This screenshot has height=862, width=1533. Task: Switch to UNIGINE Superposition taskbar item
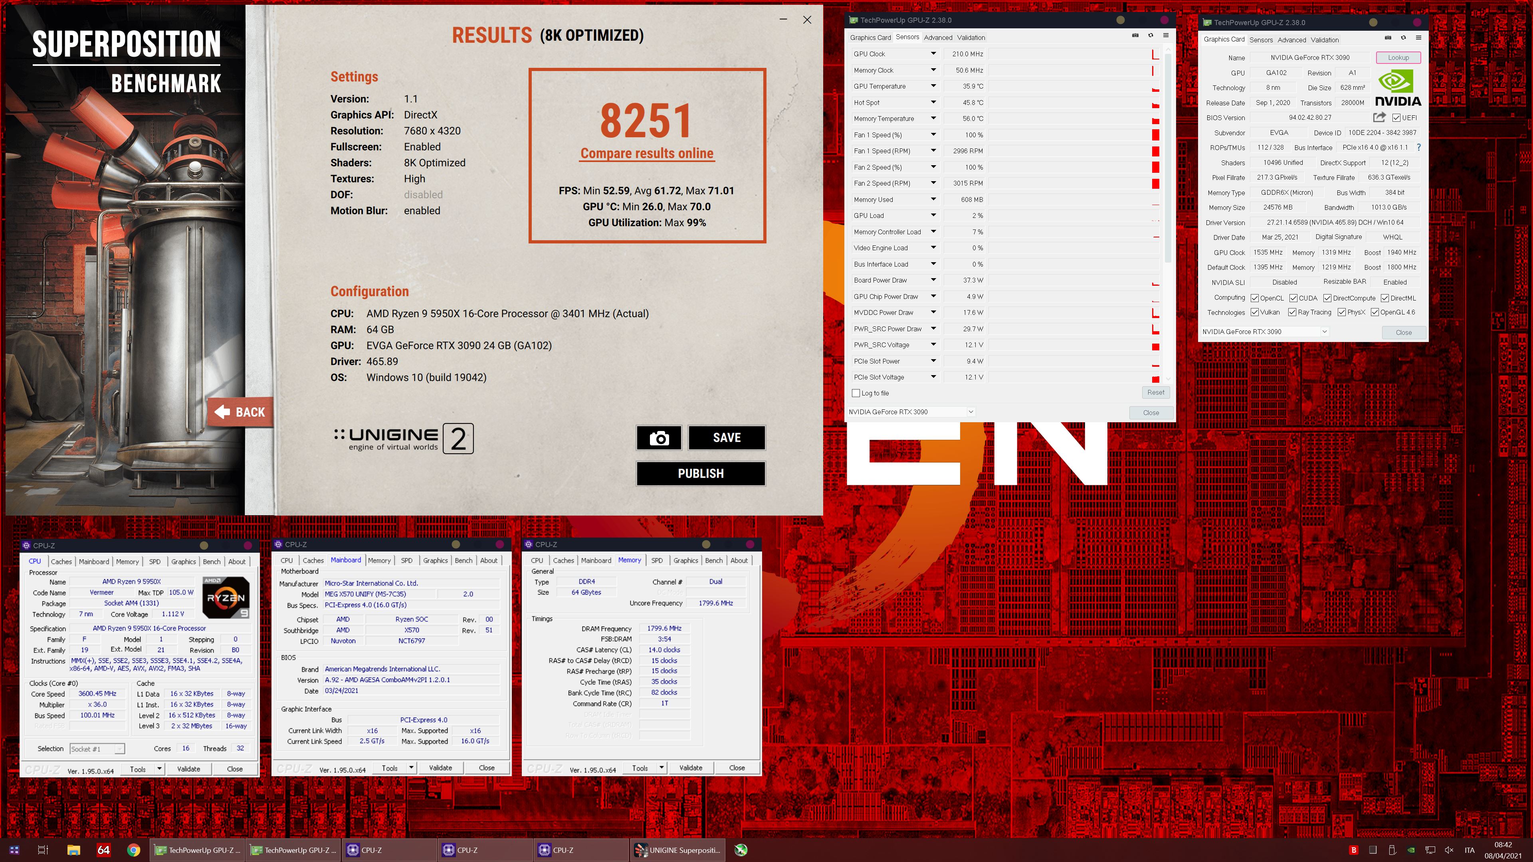[x=677, y=850]
